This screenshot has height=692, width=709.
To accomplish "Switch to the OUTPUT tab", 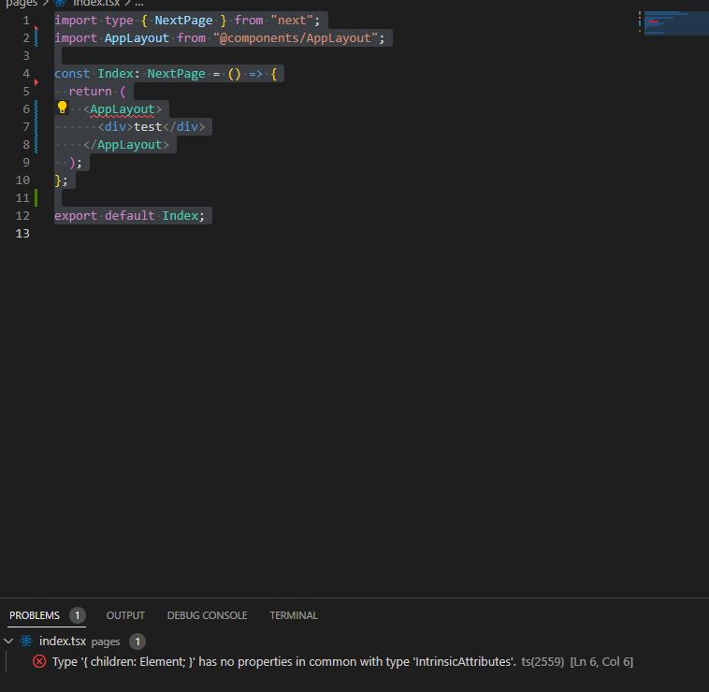I will click(x=125, y=615).
